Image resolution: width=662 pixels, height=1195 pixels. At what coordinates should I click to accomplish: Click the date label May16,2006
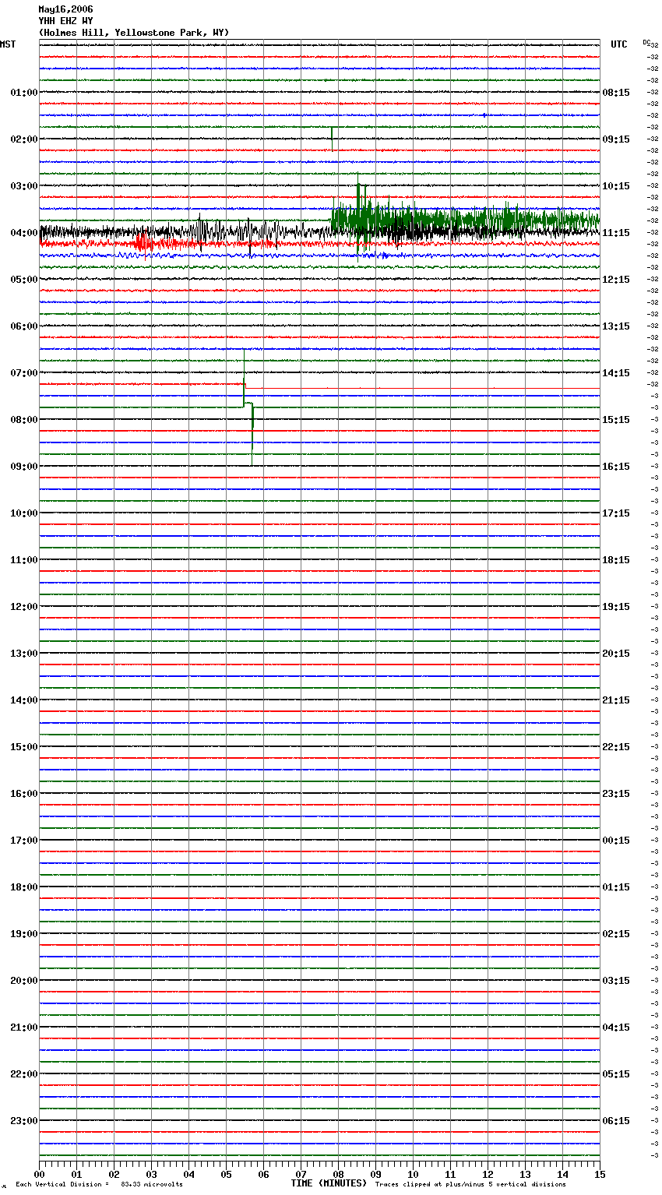click(x=65, y=9)
